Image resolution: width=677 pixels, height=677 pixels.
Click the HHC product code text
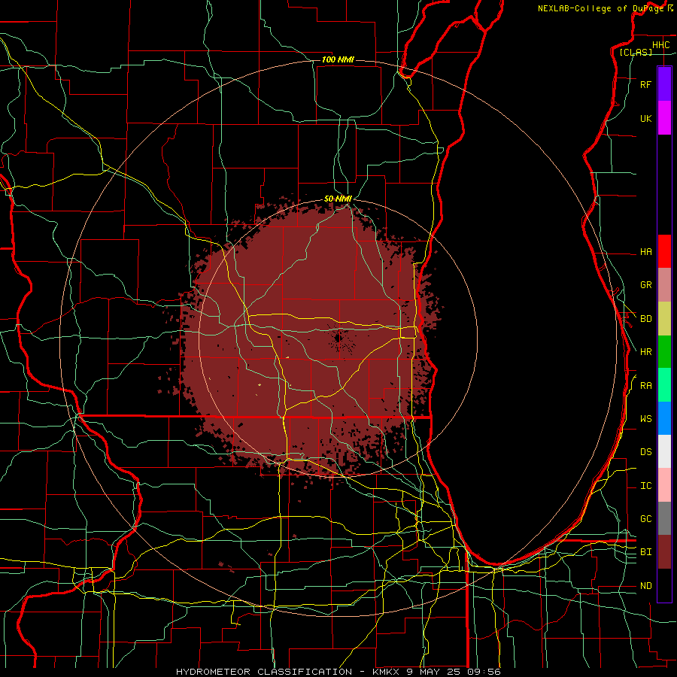click(660, 45)
